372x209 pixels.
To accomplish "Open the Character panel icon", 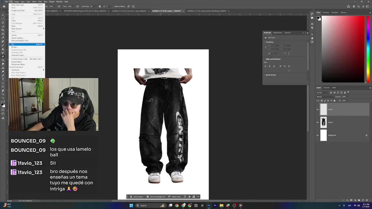I will [312, 24].
